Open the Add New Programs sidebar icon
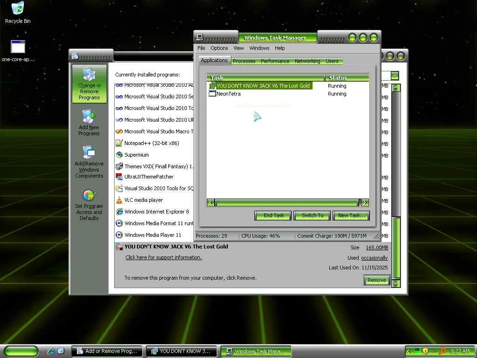This screenshot has height=358, width=477. (x=89, y=123)
